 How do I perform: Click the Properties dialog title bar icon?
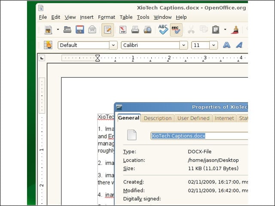click(x=119, y=107)
